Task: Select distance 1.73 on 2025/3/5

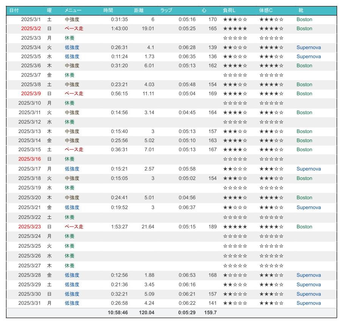Action: point(149,56)
